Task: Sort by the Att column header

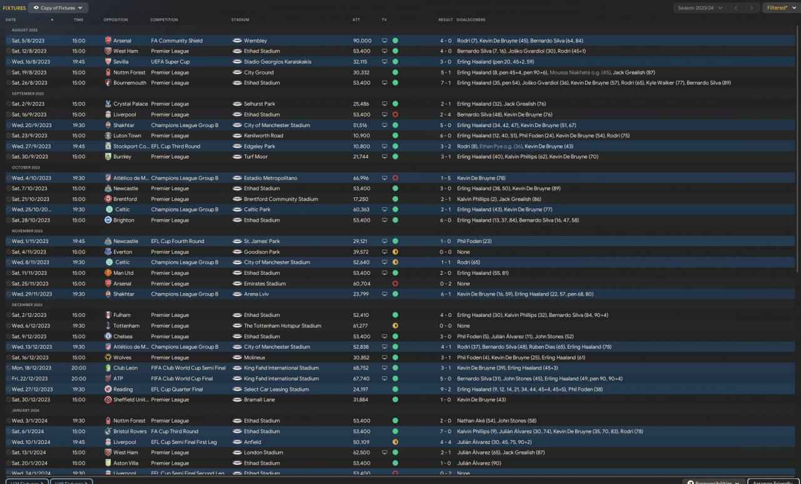Action: pos(356,19)
